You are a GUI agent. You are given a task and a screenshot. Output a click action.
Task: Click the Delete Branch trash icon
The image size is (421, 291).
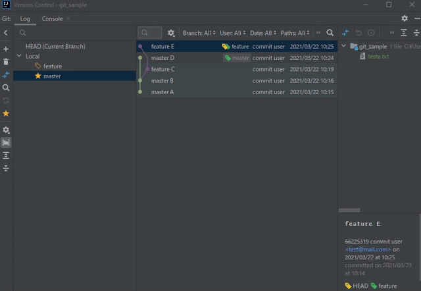pyautogui.click(x=6, y=62)
